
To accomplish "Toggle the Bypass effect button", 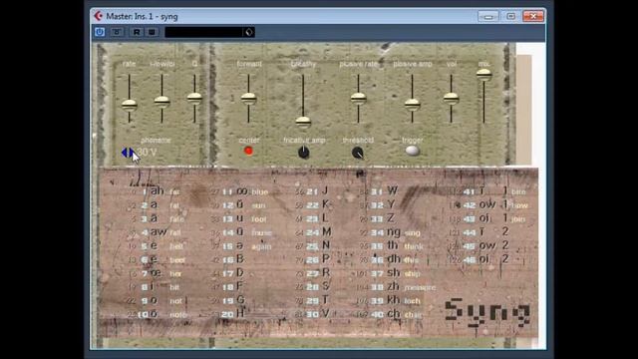I will (x=117, y=32).
